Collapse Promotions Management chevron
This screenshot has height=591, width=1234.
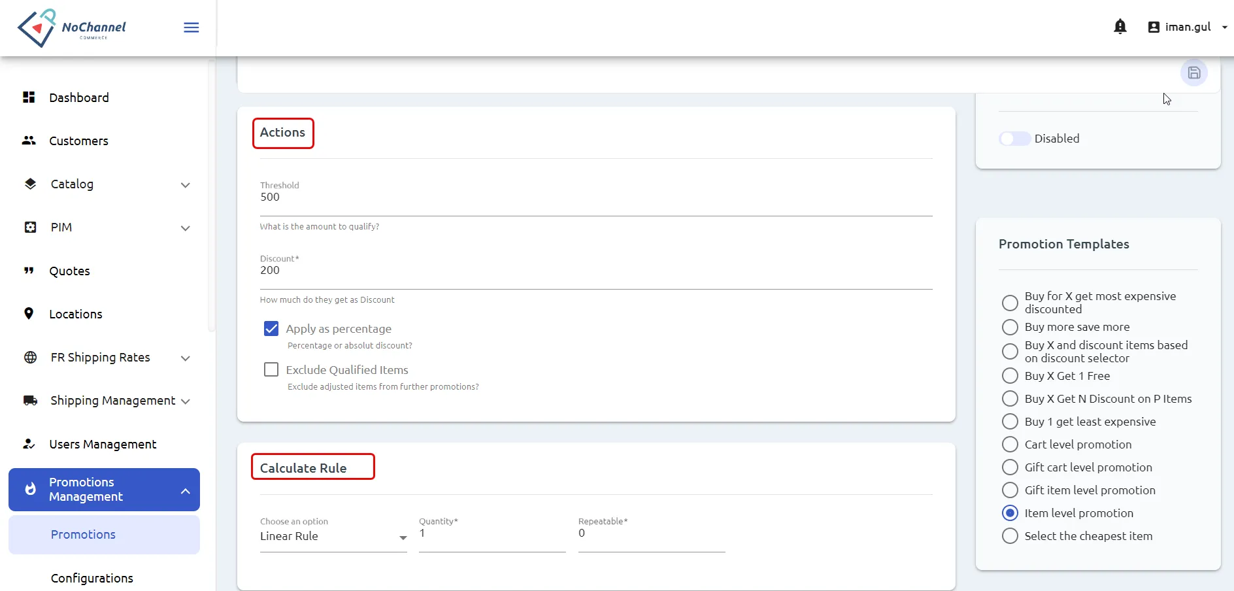click(186, 490)
